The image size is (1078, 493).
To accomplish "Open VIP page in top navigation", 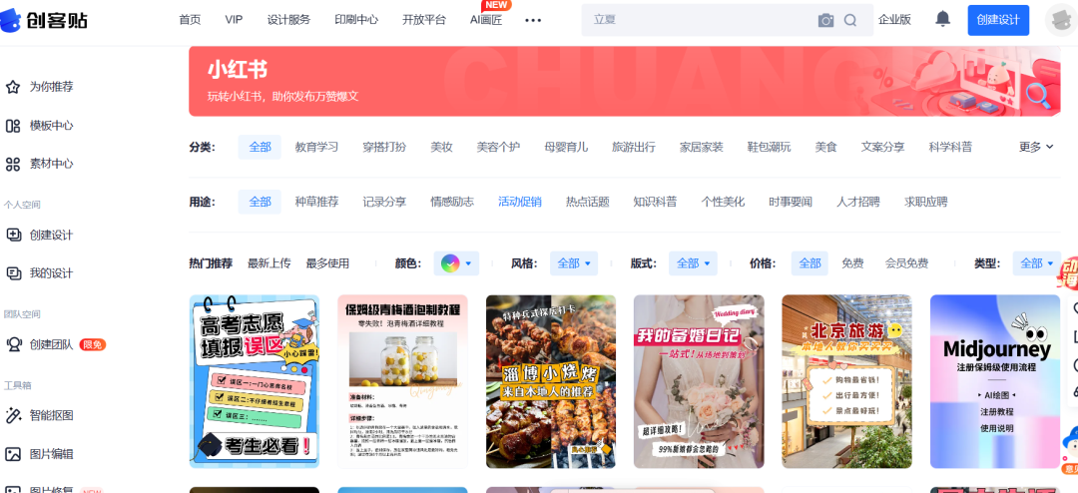I will click(234, 20).
